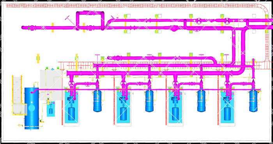This screenshot has height=144, width=273.
Task: Click the U-shaped magenta pipe loop
Action: click(90, 20)
